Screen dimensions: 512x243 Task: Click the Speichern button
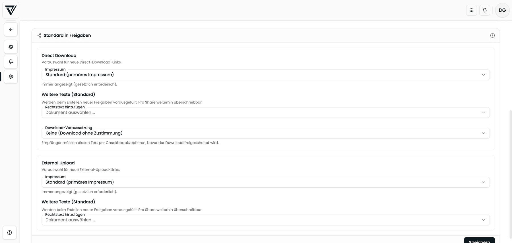click(x=479, y=240)
